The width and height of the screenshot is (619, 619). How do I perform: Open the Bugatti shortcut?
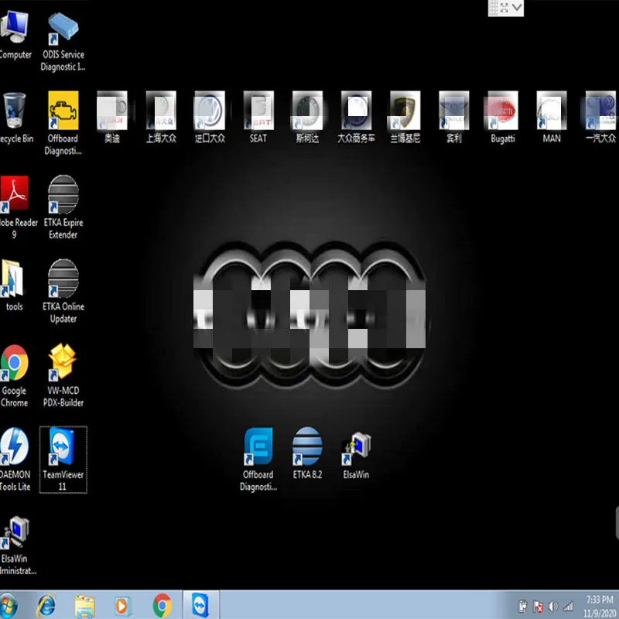(502, 118)
